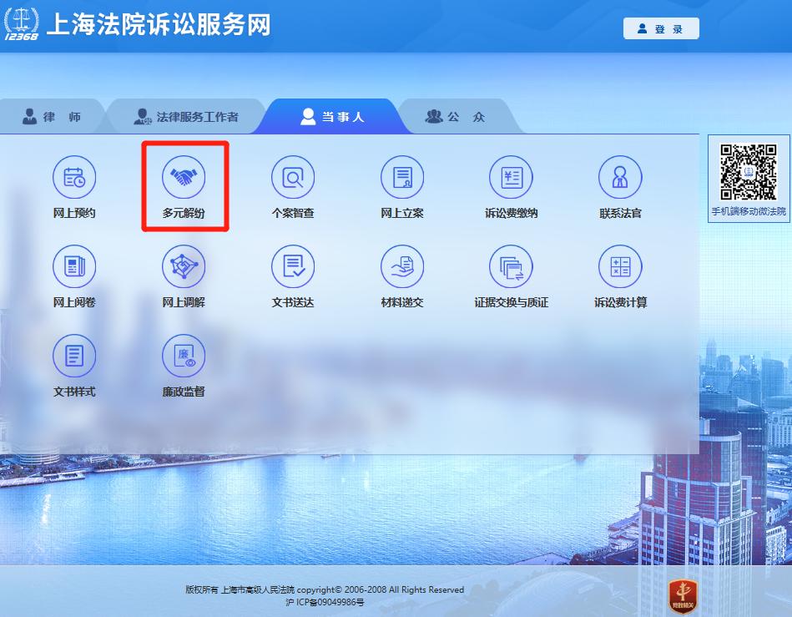Click the 多元解纷 handshake icon
Screen dimensions: 792x617
pos(184,177)
